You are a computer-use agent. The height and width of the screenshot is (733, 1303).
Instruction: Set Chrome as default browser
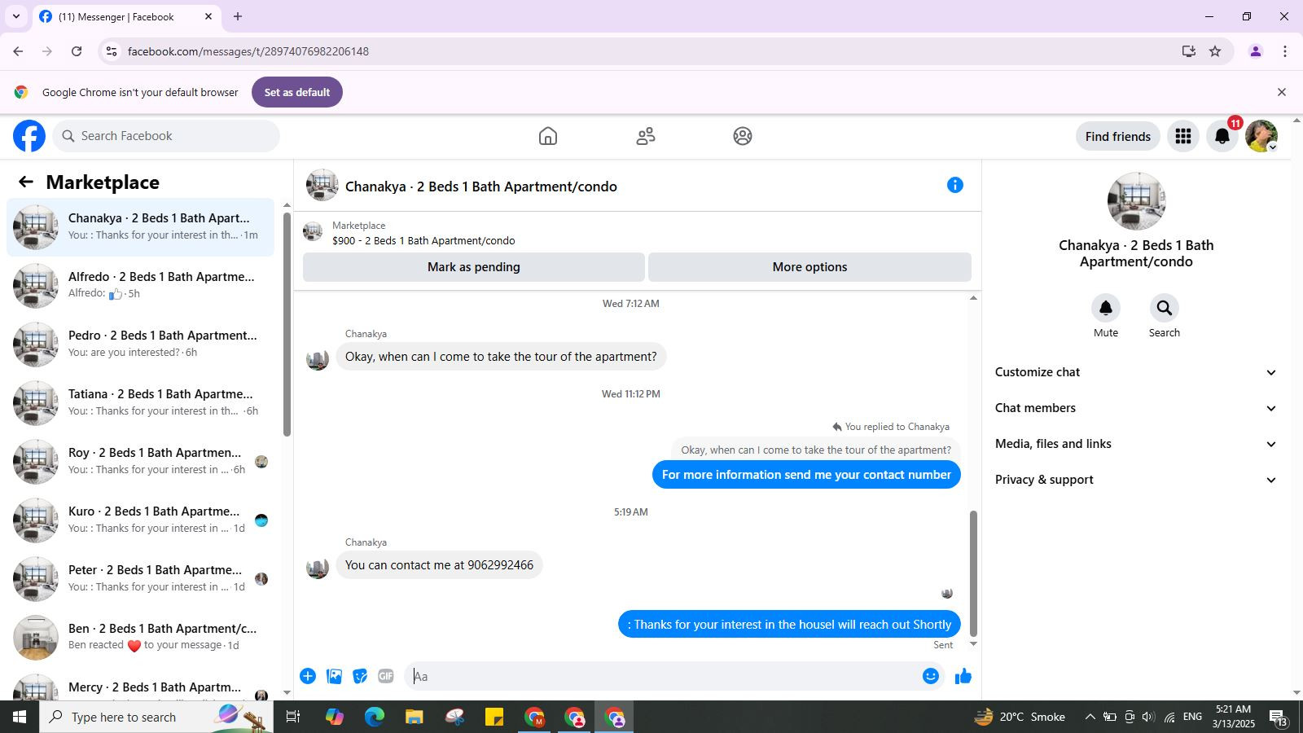(297, 92)
